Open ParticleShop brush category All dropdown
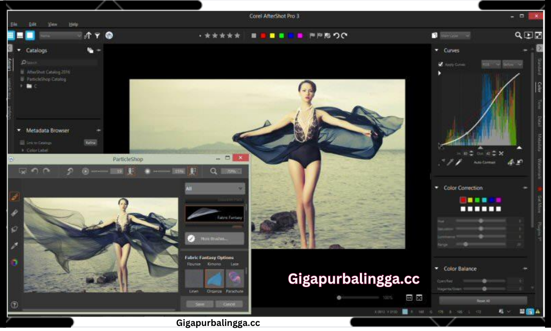Image resolution: width=551 pixels, height=331 pixels. point(215,188)
